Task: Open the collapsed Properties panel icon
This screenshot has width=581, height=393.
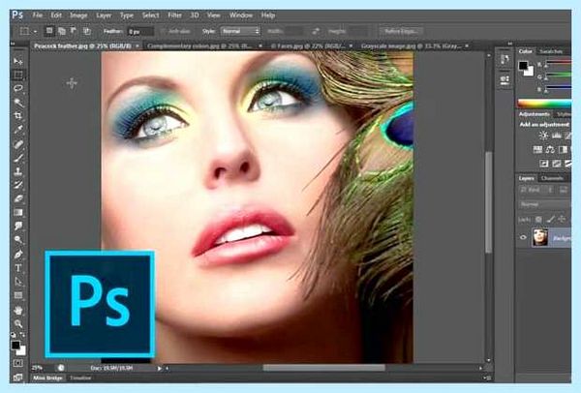Action: [x=505, y=79]
